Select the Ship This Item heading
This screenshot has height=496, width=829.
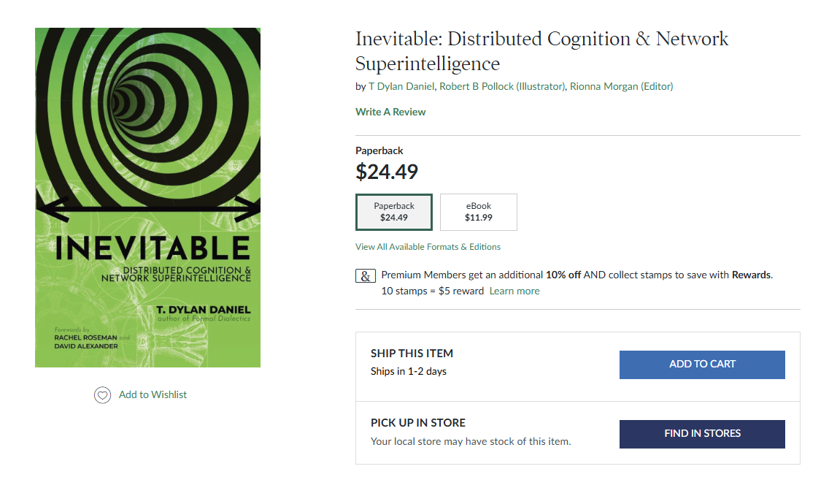click(412, 354)
